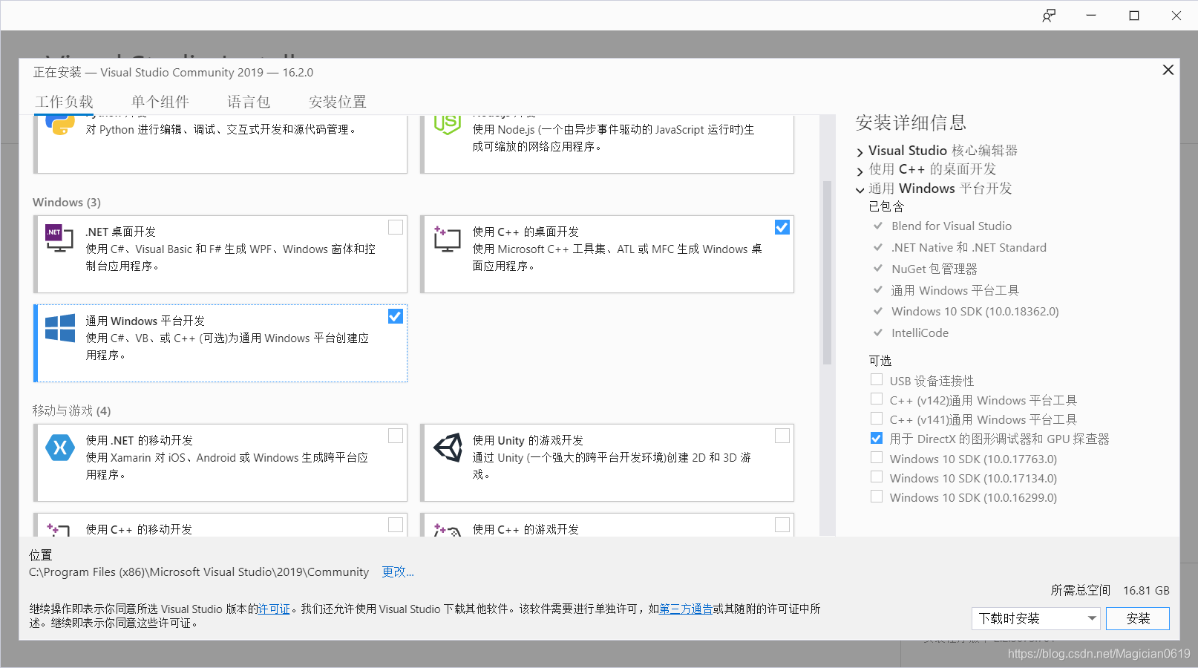Viewport: 1198px width, 668px height.
Task: Click the install path C:\Program Files (x86) text
Action: 199,572
